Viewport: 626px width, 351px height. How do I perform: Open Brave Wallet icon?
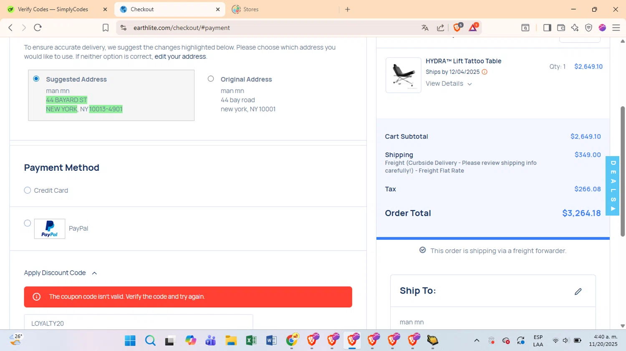[561, 27]
